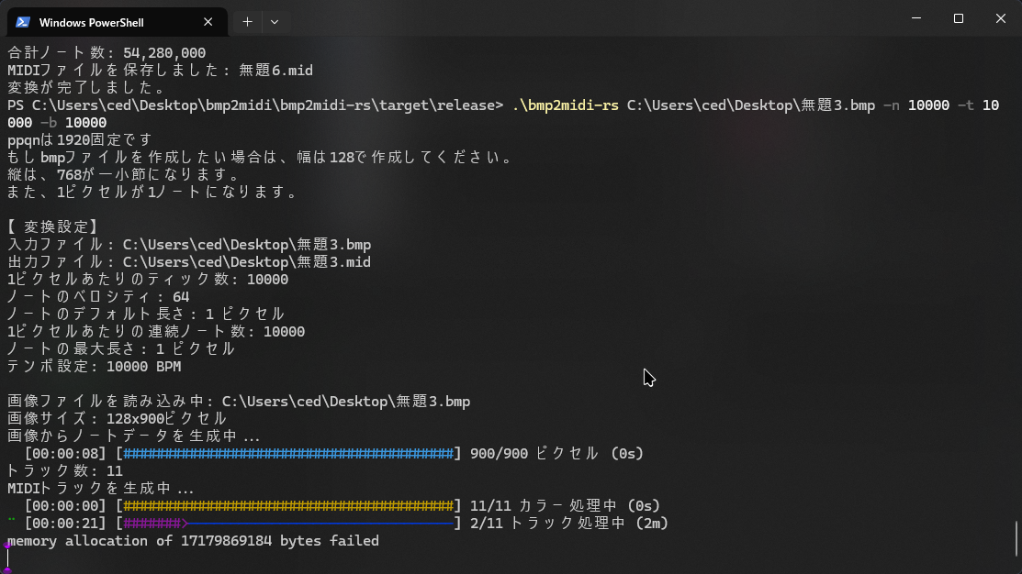1022x574 pixels.
Task: Close the Windows PowerShell tab
Action: tap(208, 22)
